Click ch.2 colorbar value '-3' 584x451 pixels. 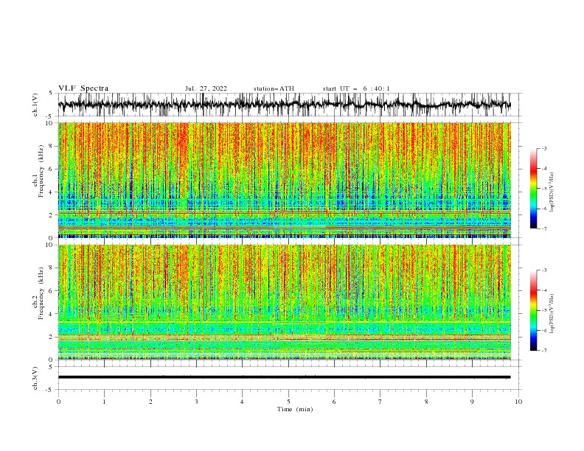pyautogui.click(x=544, y=270)
